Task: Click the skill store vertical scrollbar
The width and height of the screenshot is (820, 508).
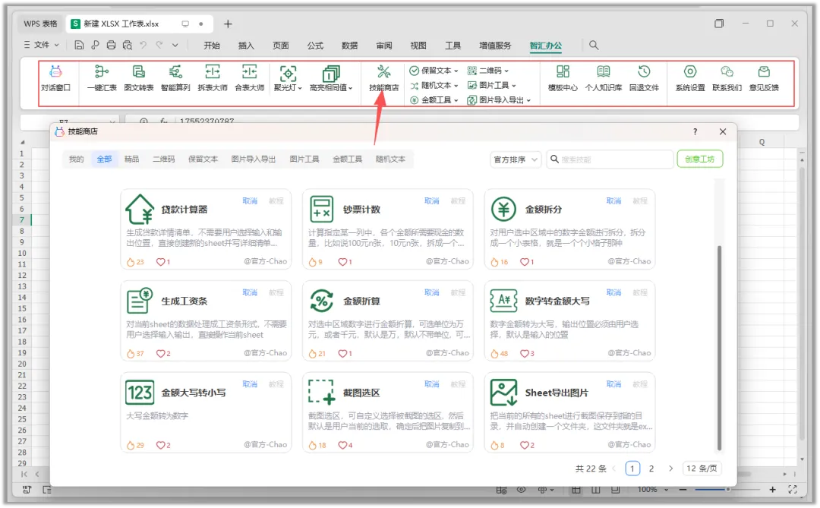Action: tap(719, 347)
